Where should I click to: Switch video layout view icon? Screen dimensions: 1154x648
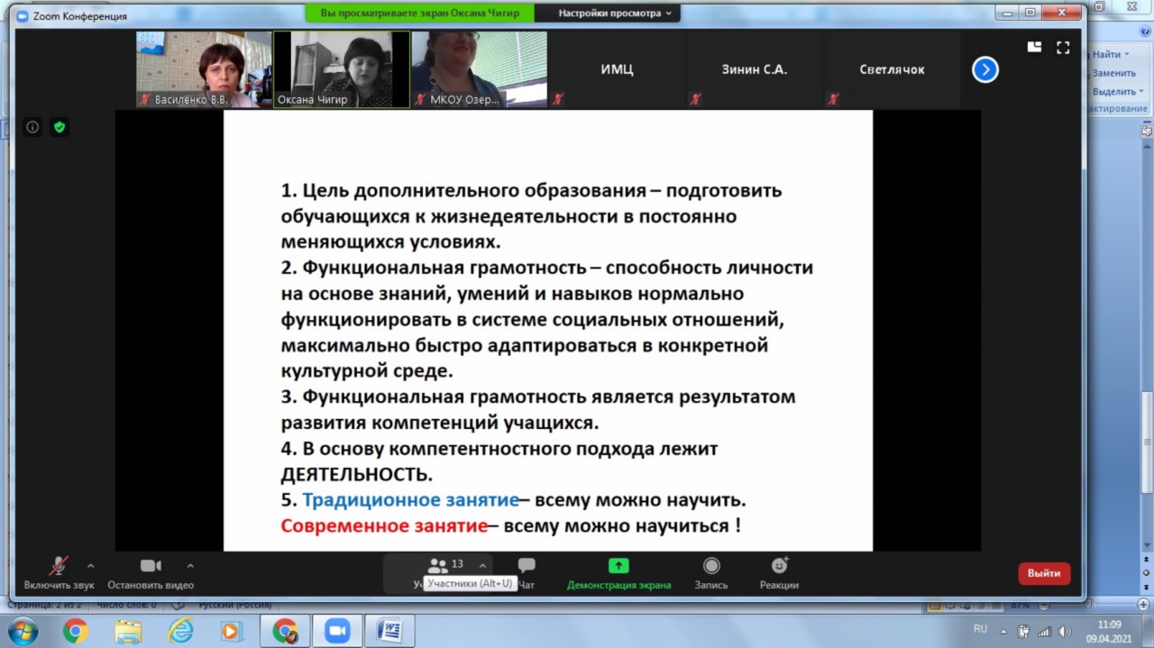pyautogui.click(x=1034, y=48)
